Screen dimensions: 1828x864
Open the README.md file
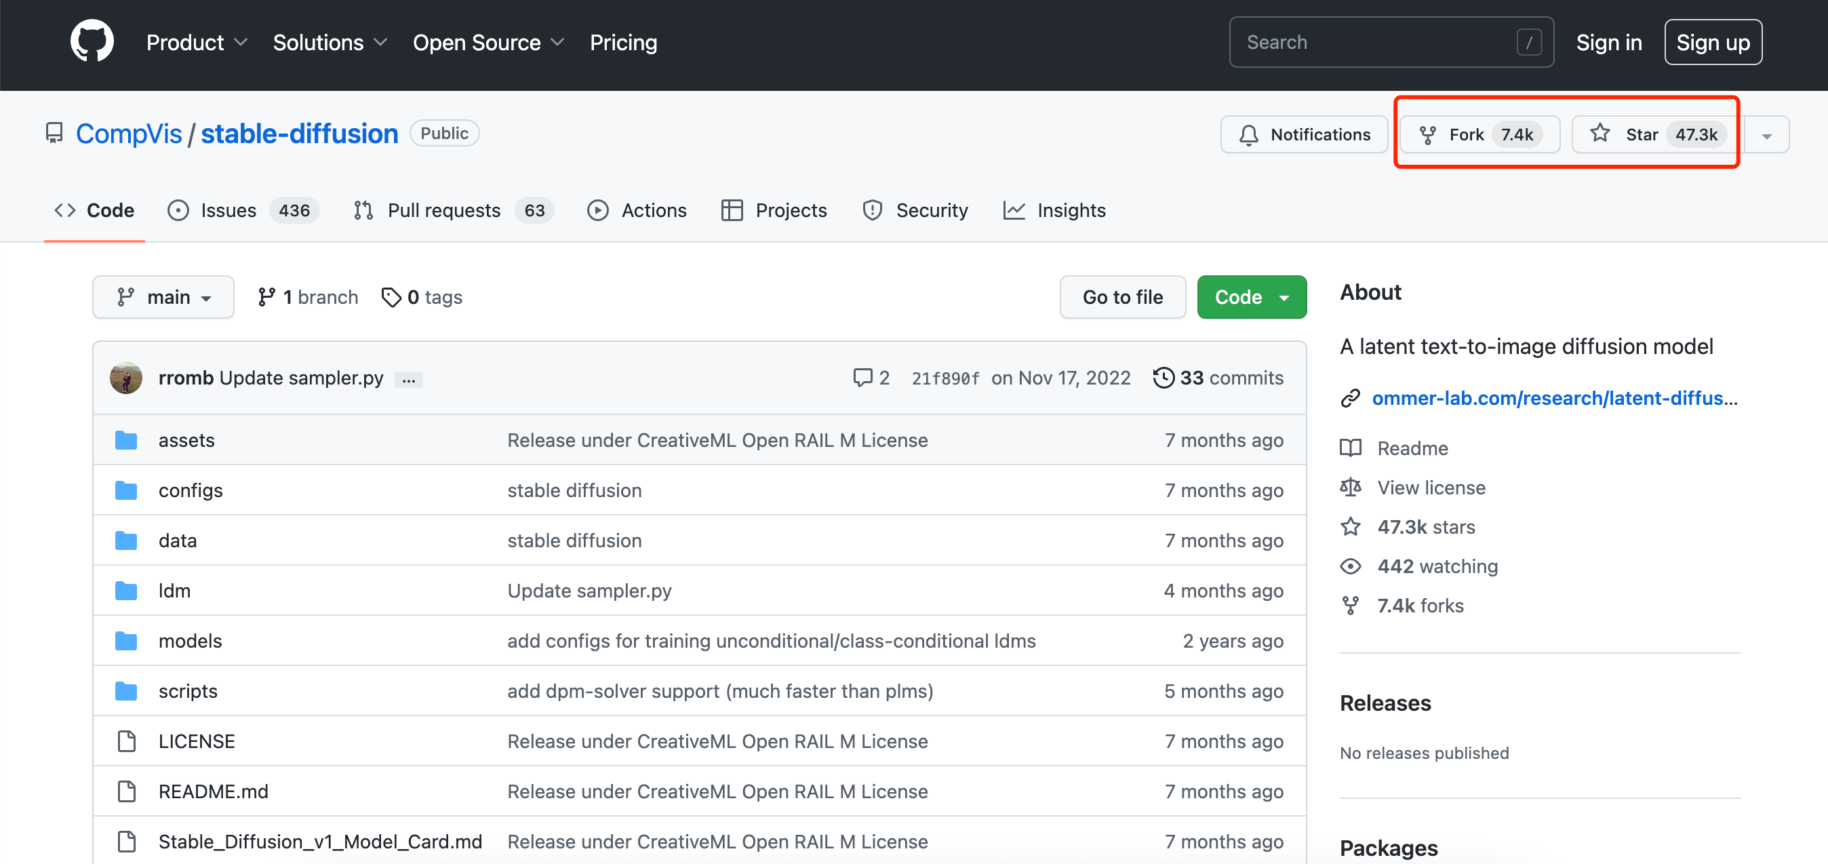tap(214, 791)
